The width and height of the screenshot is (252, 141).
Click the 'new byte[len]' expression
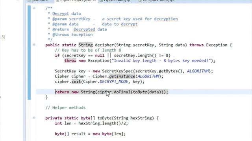point(108,134)
